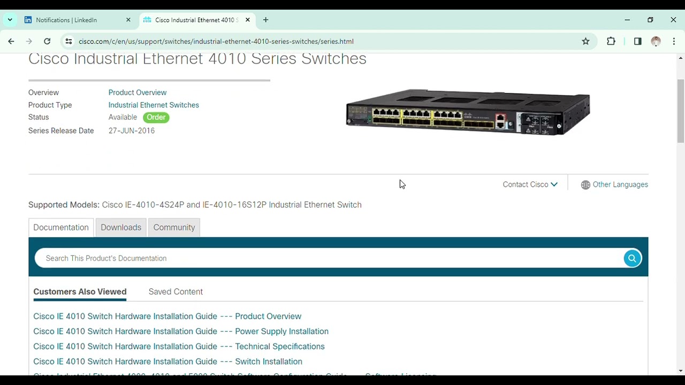
Task: Expand the Contact Cisco dropdown
Action: click(530, 184)
